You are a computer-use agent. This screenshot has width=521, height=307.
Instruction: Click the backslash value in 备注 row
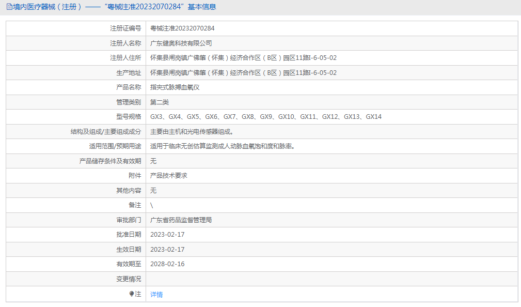151,206
